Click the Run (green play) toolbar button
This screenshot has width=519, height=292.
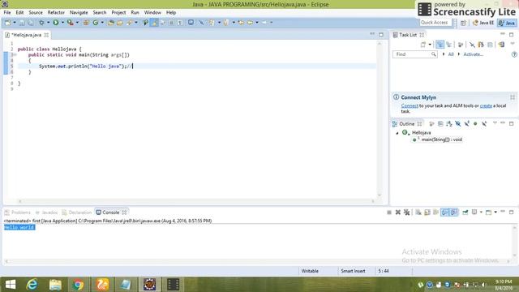(x=56, y=23)
